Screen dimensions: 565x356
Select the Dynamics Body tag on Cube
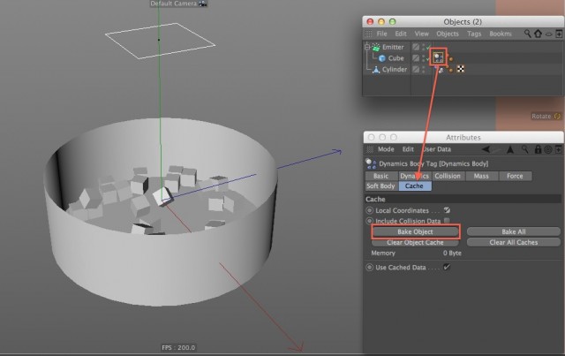pyautogui.click(x=438, y=57)
